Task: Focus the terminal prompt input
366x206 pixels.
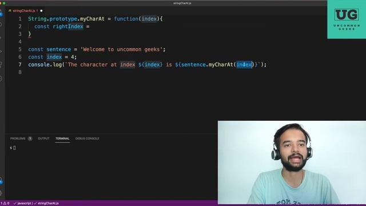Action: tap(14, 148)
